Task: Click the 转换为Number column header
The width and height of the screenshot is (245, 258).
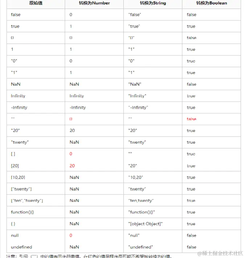Action: (x=94, y=3)
